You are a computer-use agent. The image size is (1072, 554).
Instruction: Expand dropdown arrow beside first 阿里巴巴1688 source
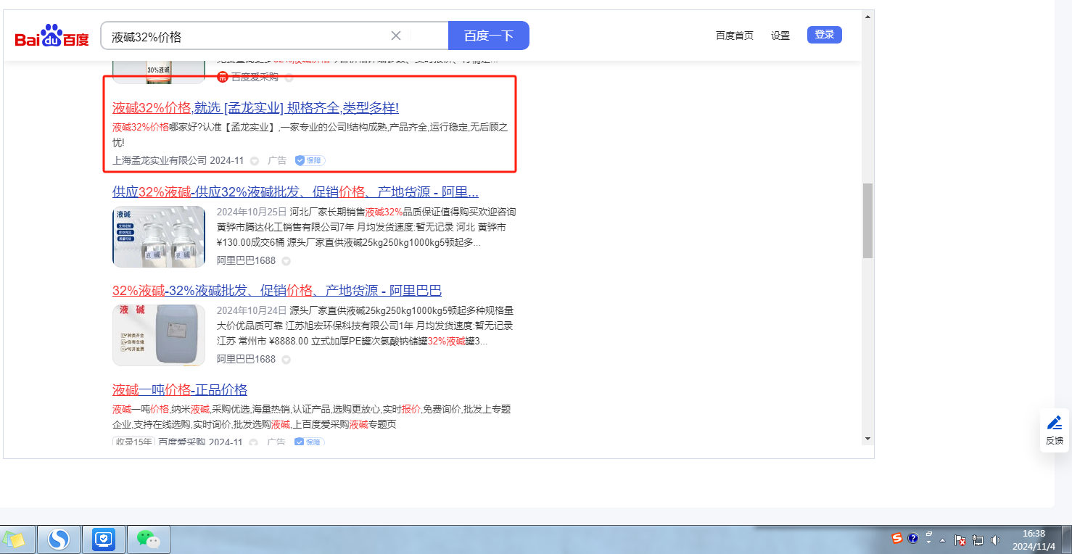pos(286,261)
